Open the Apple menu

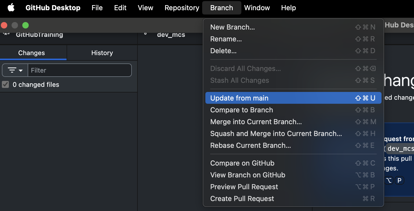coord(11,8)
